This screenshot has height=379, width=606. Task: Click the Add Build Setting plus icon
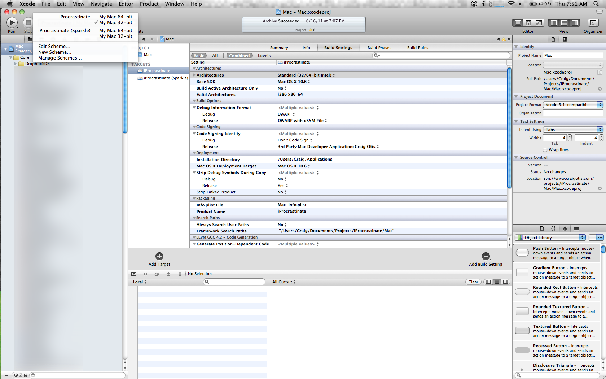click(x=486, y=256)
